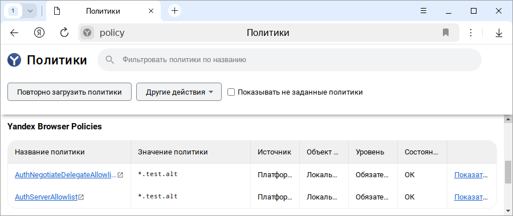Select the Политики browser tab
This screenshot has height=216, width=513.
point(103,11)
